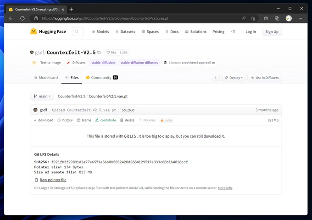Viewport: 312px width, 220px height.
Task: Expand the Deploy dropdown
Action: point(234,78)
